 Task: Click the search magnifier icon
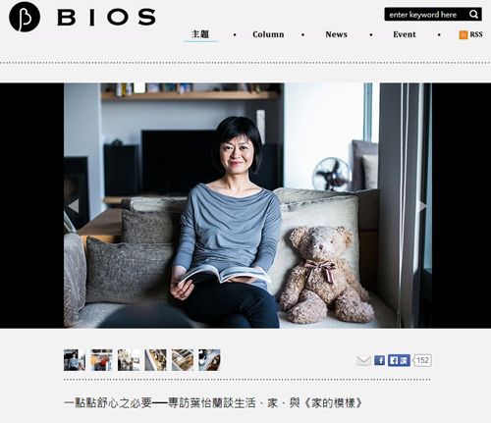(x=473, y=15)
